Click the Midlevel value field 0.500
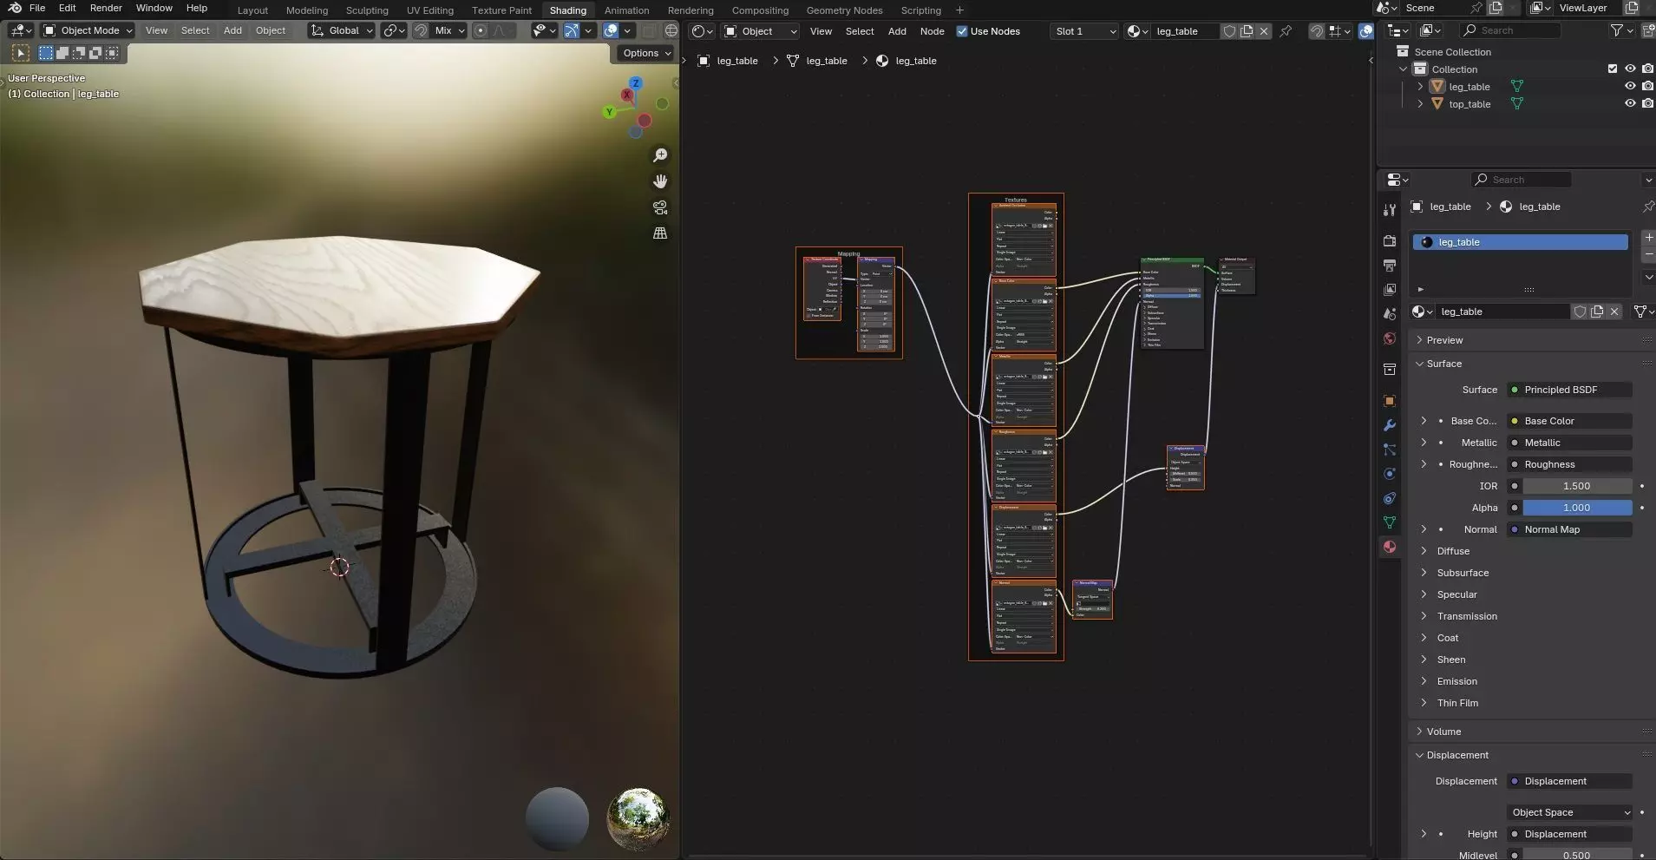1656x860 pixels. [x=1577, y=855]
